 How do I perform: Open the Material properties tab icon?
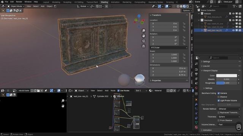pos(196,127)
